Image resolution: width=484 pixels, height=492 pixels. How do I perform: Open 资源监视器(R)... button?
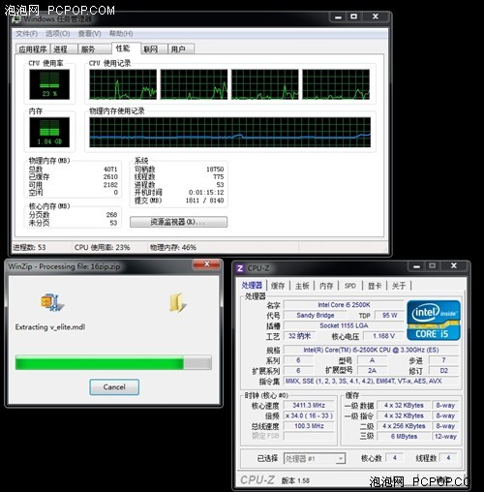click(x=178, y=222)
